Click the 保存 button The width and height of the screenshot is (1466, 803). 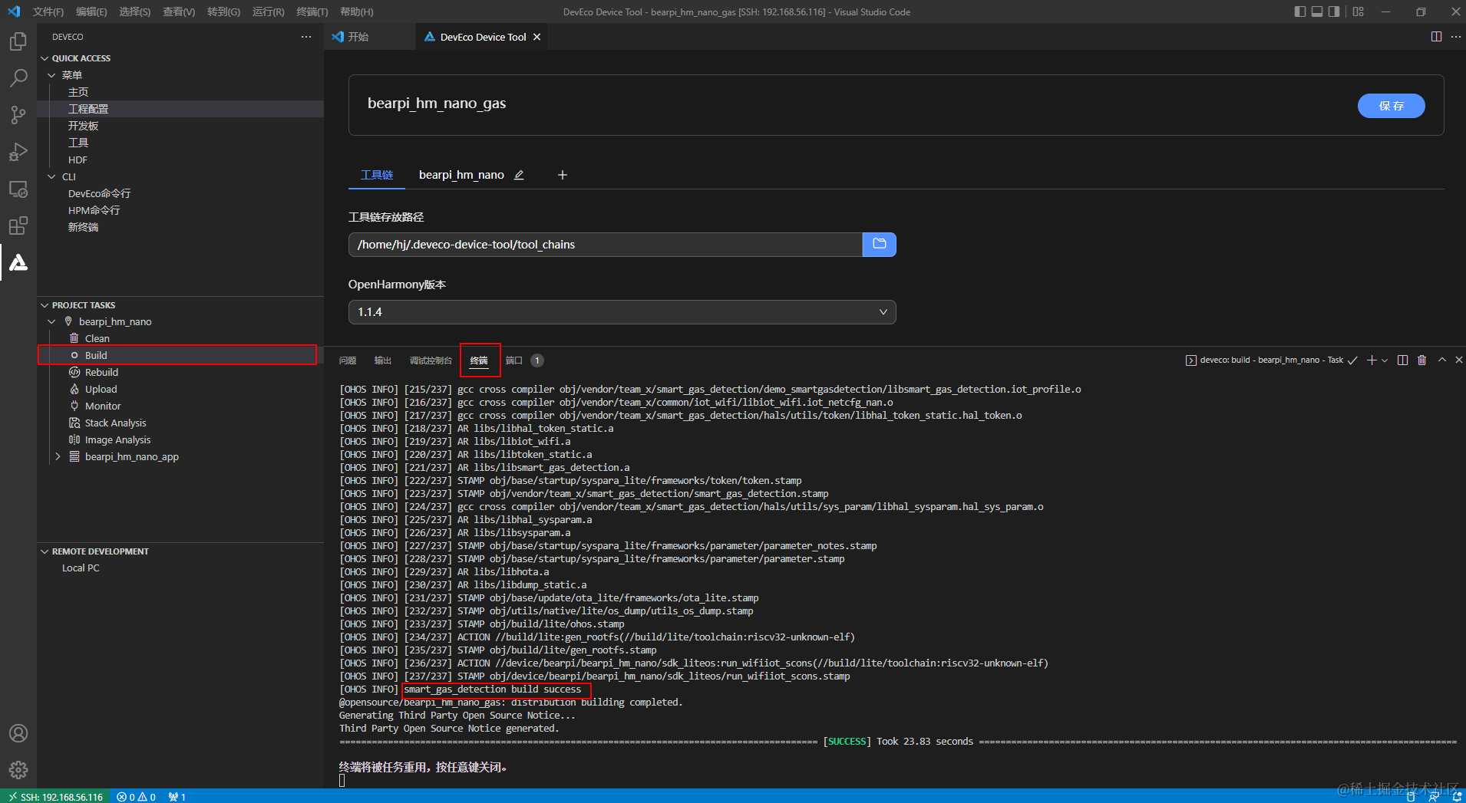(1392, 106)
